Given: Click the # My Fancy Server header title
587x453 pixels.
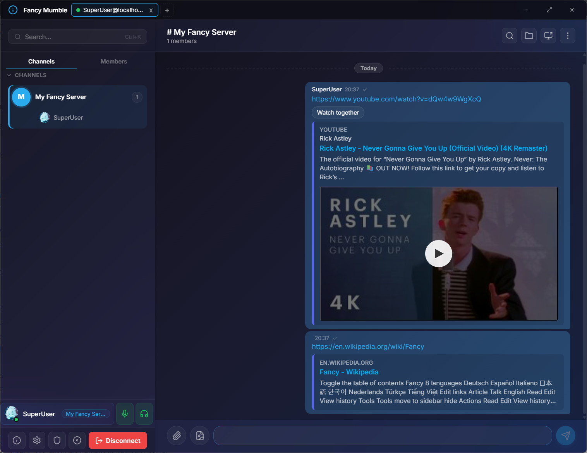Looking at the screenshot, I should tap(201, 32).
